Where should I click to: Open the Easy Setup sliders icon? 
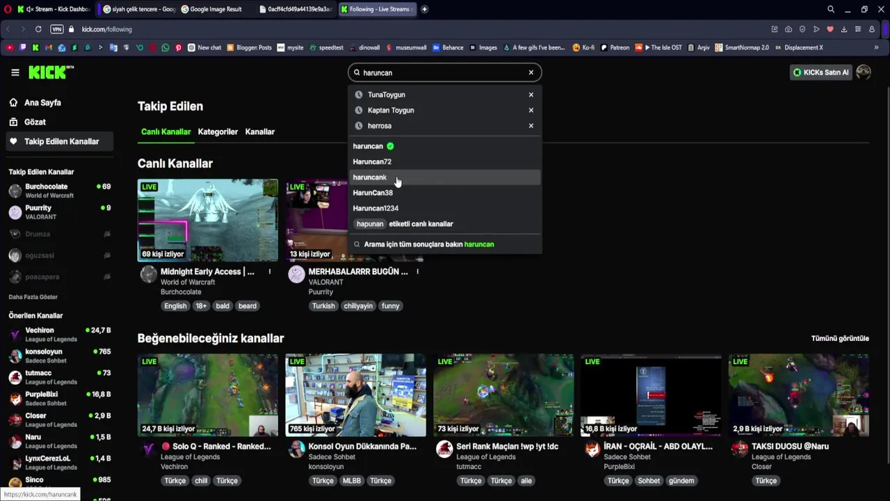coord(858,29)
